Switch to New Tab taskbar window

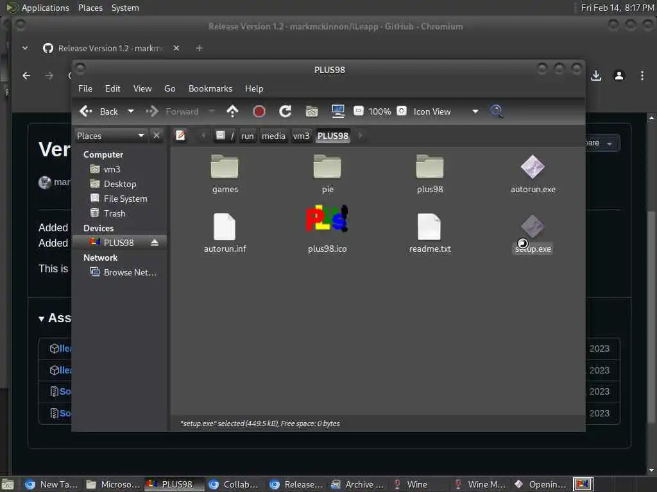[52, 484]
